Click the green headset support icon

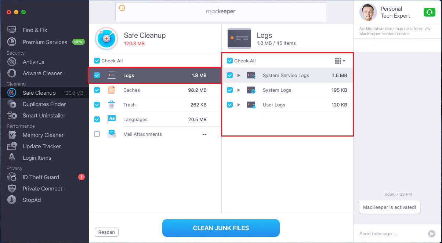tap(430, 12)
